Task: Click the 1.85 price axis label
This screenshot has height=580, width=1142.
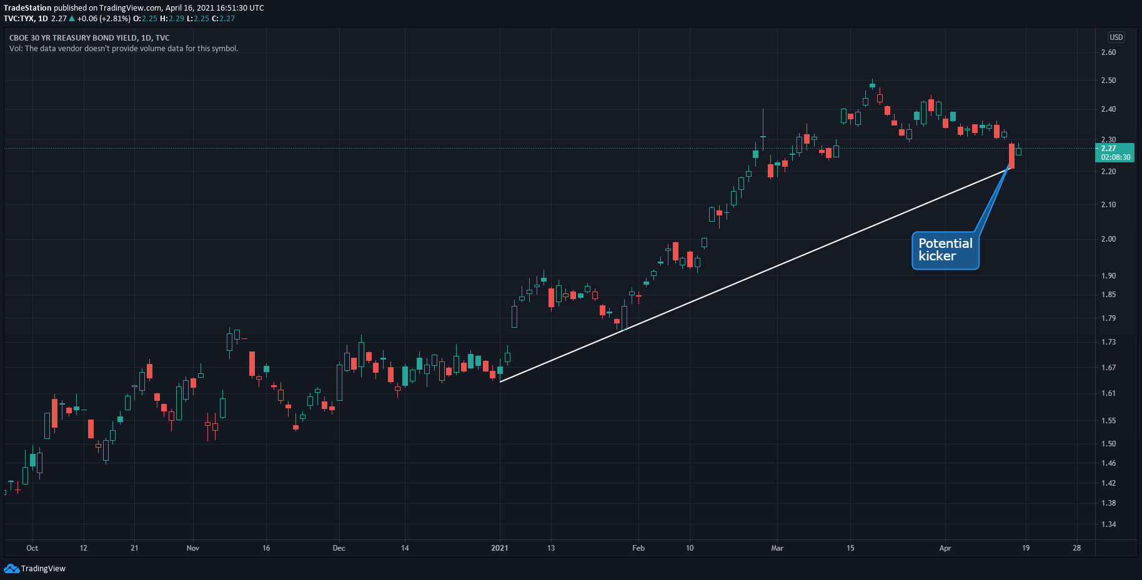Action: coord(1108,295)
